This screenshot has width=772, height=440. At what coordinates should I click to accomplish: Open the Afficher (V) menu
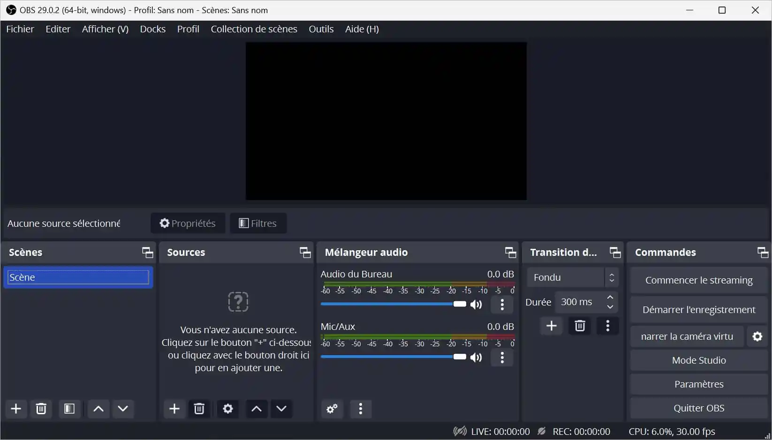106,29
